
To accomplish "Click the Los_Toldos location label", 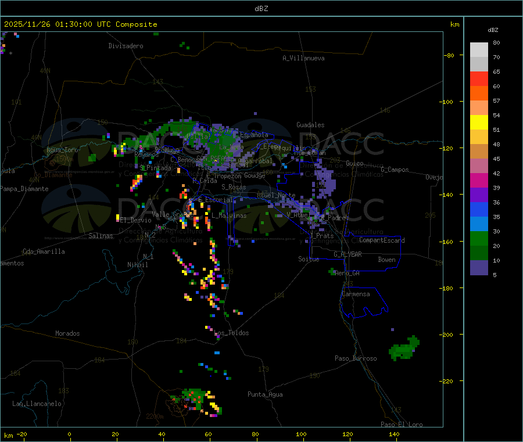I will point(231,333).
